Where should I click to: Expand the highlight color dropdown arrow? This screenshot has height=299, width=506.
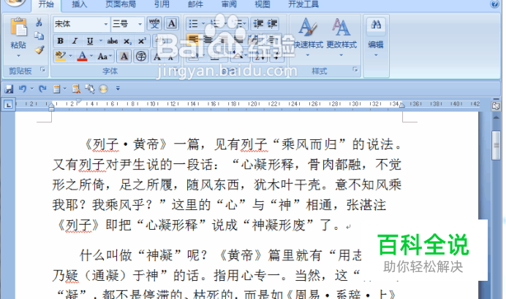click(x=70, y=56)
